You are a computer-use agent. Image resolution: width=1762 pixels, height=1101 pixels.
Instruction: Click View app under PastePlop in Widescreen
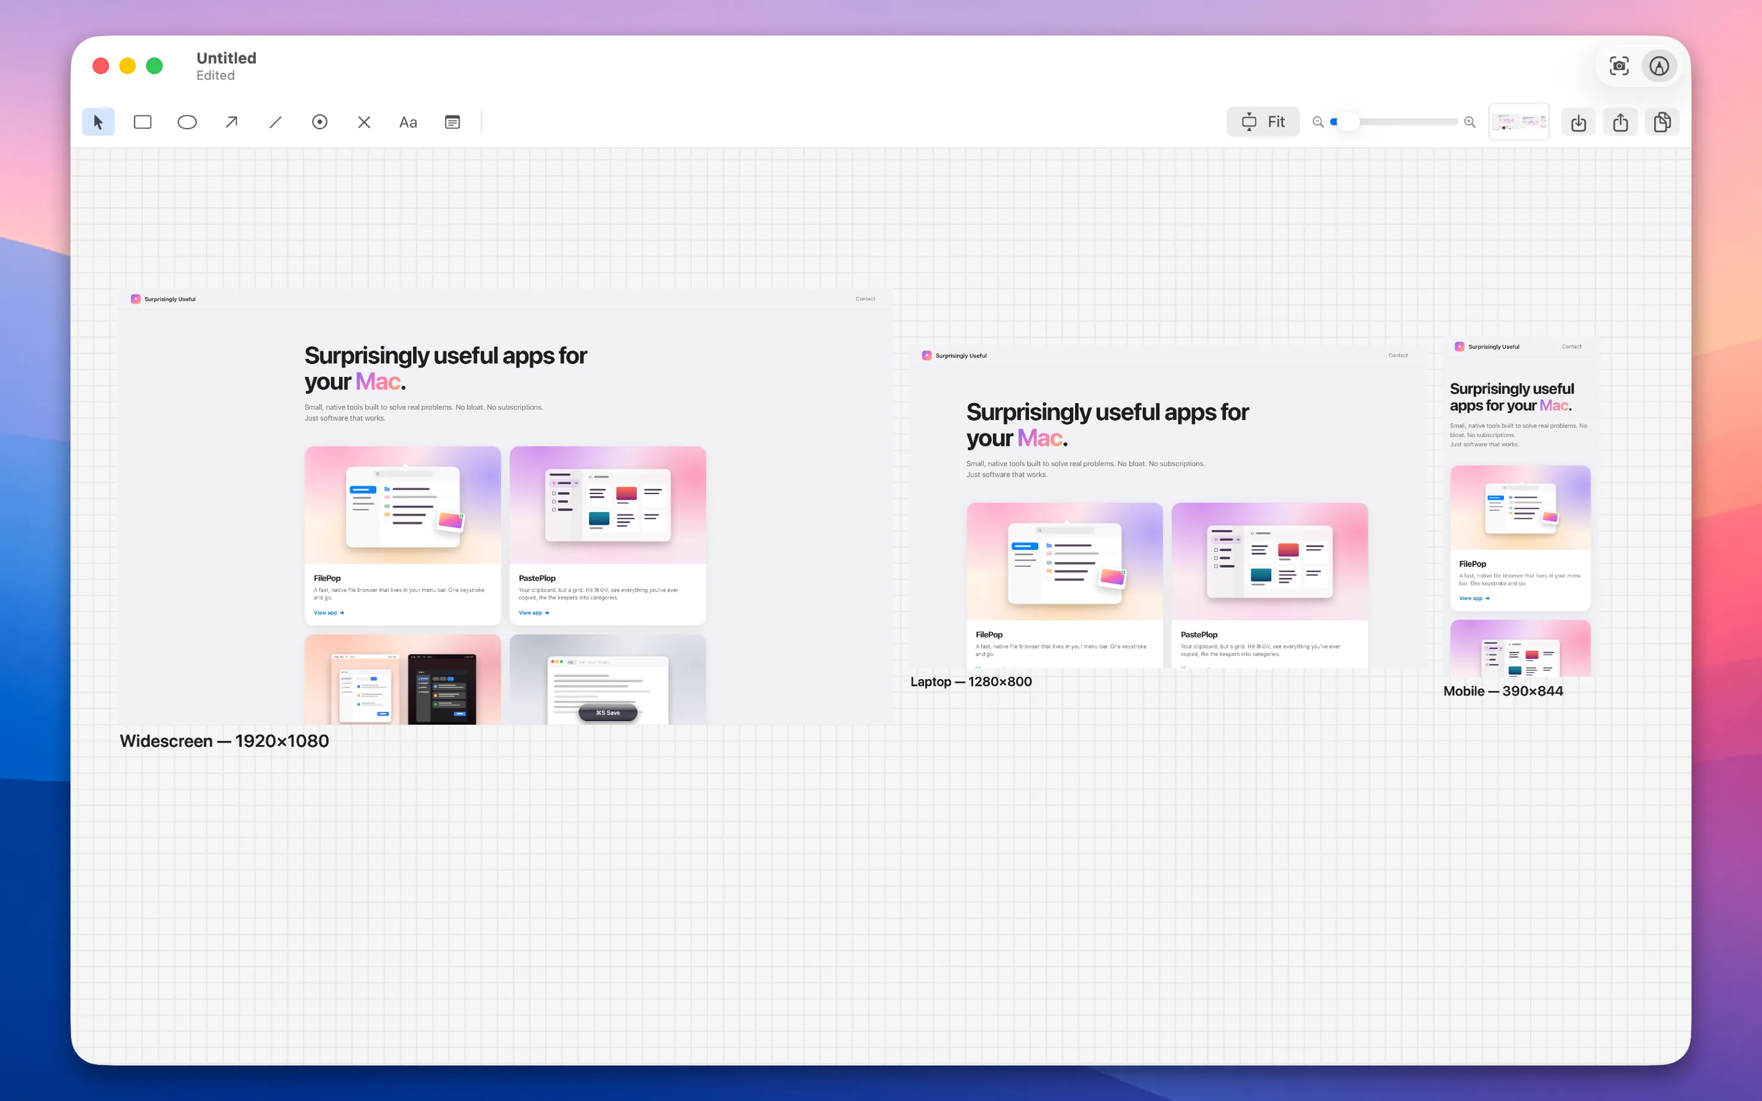[x=533, y=612]
